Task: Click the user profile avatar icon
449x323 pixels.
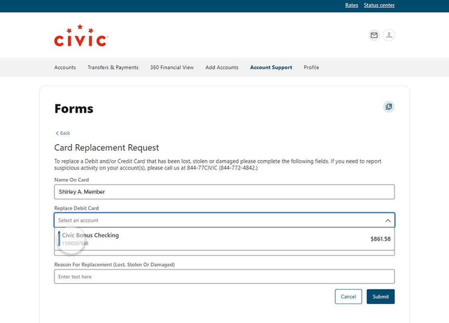Action: (x=389, y=36)
